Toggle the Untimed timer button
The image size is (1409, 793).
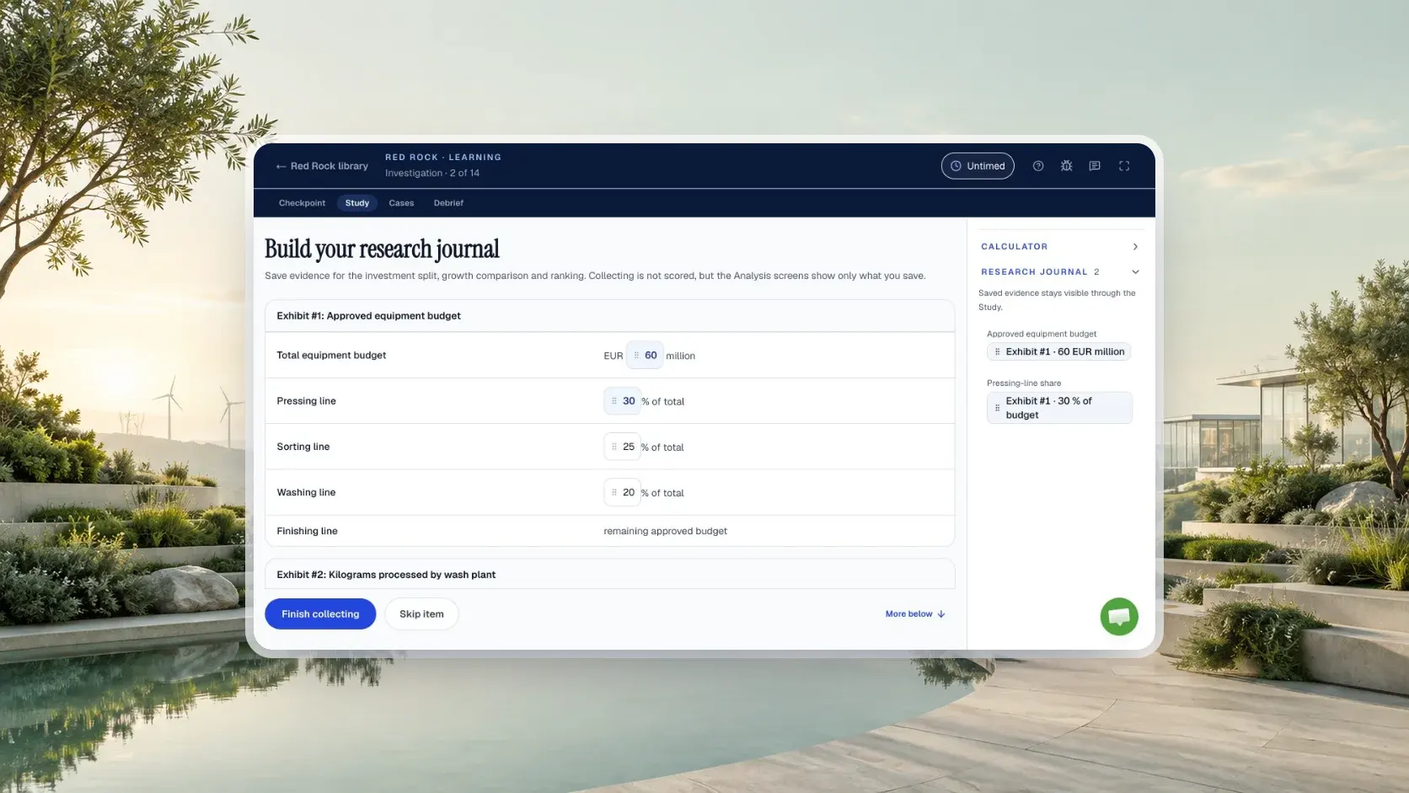coord(978,166)
